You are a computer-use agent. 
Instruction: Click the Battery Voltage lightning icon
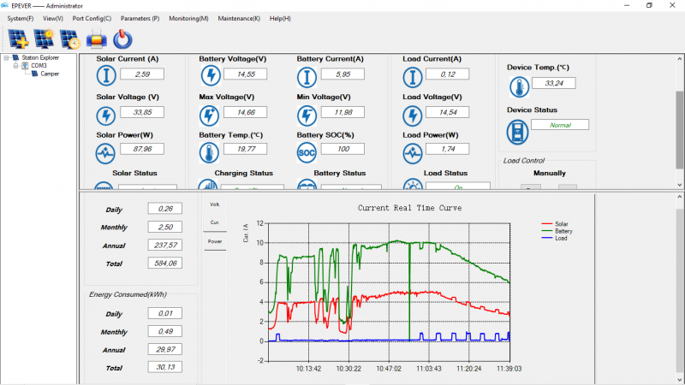(x=208, y=75)
